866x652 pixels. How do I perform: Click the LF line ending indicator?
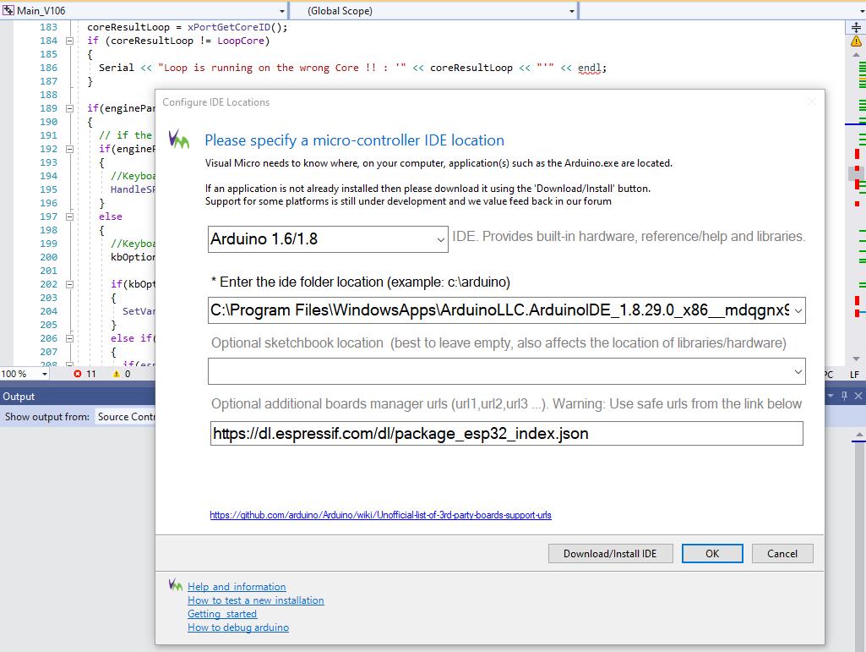coord(854,375)
